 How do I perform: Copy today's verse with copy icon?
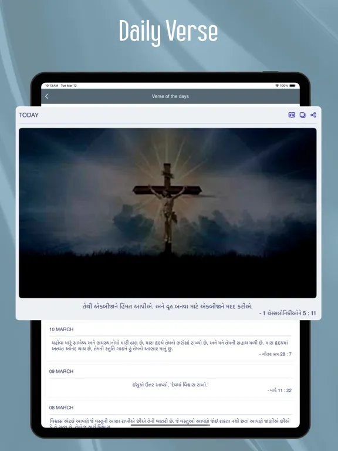[x=302, y=115]
